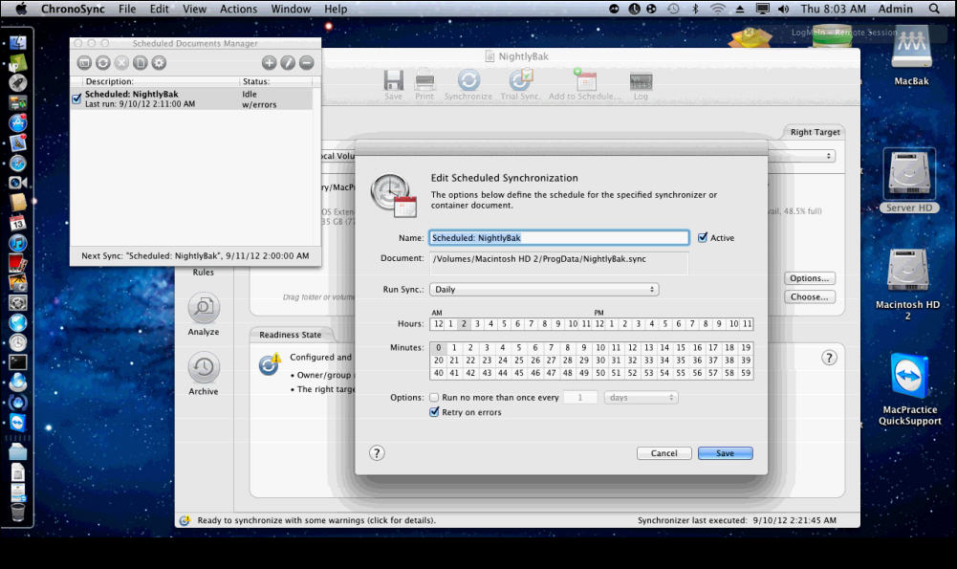Viewport: 957px width, 569px height.
Task: Open the File menu
Action: 127,9
